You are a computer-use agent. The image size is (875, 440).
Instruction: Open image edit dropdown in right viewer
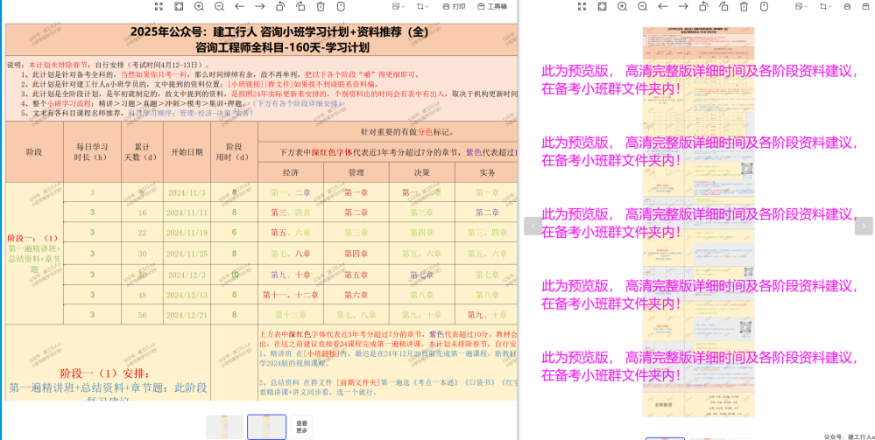click(802, 6)
